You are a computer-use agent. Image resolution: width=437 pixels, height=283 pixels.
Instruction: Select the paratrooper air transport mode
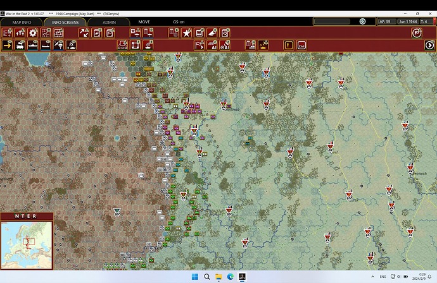58,45
